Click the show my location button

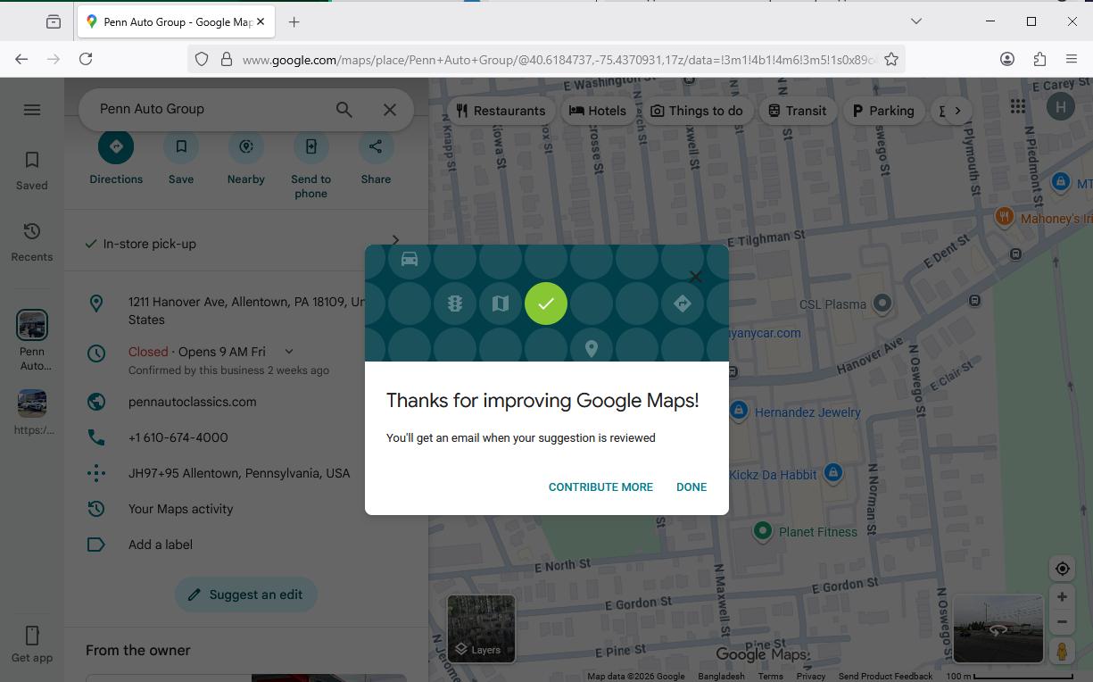point(1062,569)
